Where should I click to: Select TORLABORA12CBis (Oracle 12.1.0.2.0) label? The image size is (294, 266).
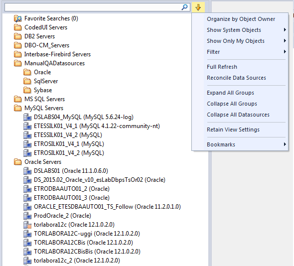click(x=83, y=243)
